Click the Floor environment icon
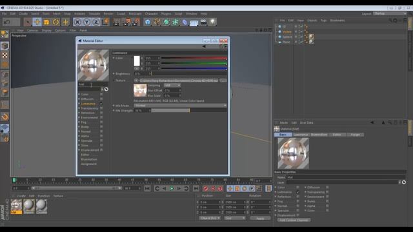 pos(194,23)
